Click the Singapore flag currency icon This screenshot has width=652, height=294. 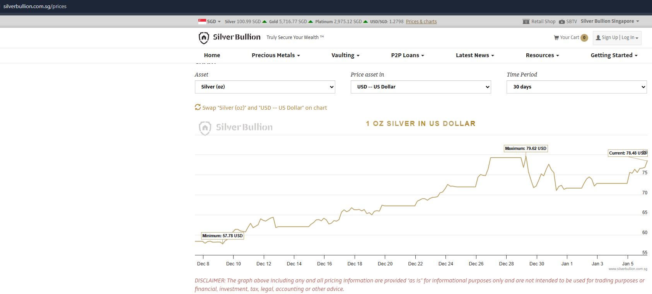[202, 22]
